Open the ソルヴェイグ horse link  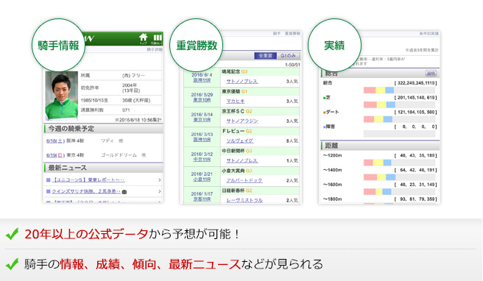tap(239, 140)
